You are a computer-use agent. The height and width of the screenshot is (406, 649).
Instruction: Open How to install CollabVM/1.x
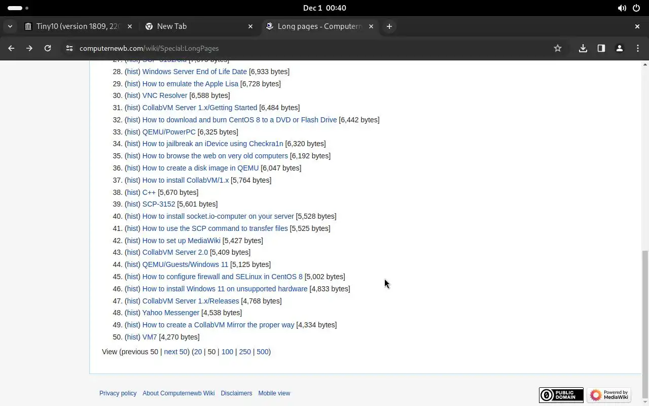tap(186, 180)
